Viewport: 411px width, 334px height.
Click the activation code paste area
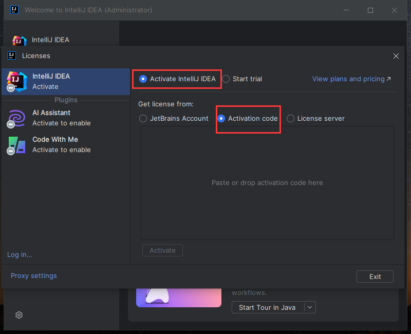pyautogui.click(x=267, y=182)
